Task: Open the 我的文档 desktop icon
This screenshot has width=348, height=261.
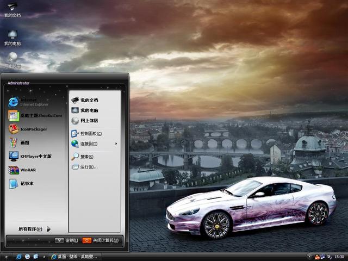Action: point(12,9)
